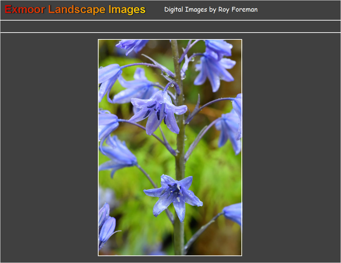Click the bluebell at photo's lower right edge
The width and height of the screenshot is (341, 263).
(234, 213)
